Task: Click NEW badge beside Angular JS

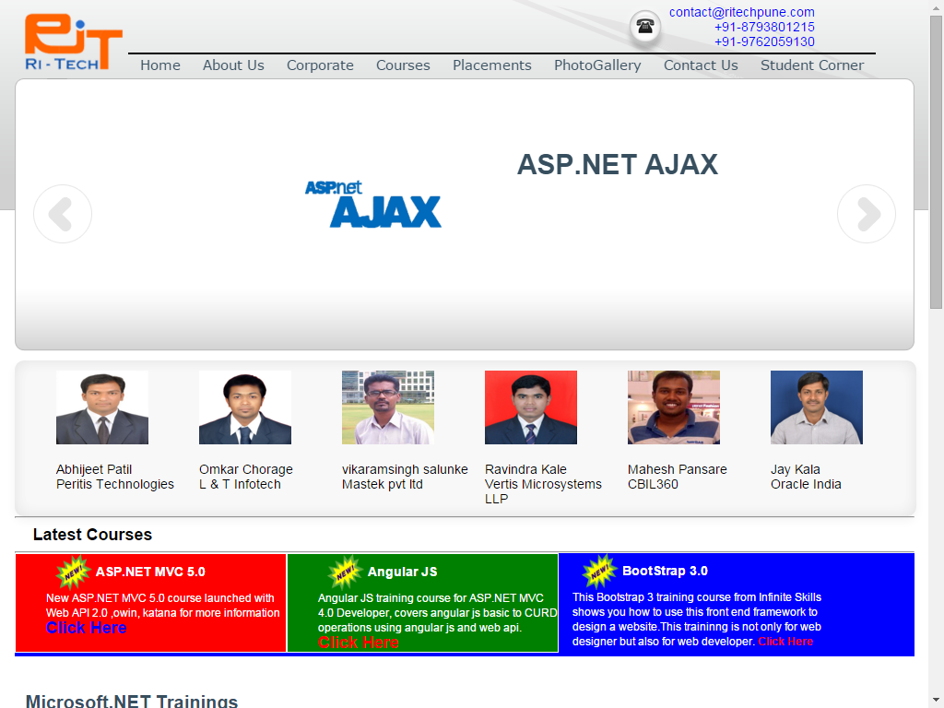Action: [345, 572]
